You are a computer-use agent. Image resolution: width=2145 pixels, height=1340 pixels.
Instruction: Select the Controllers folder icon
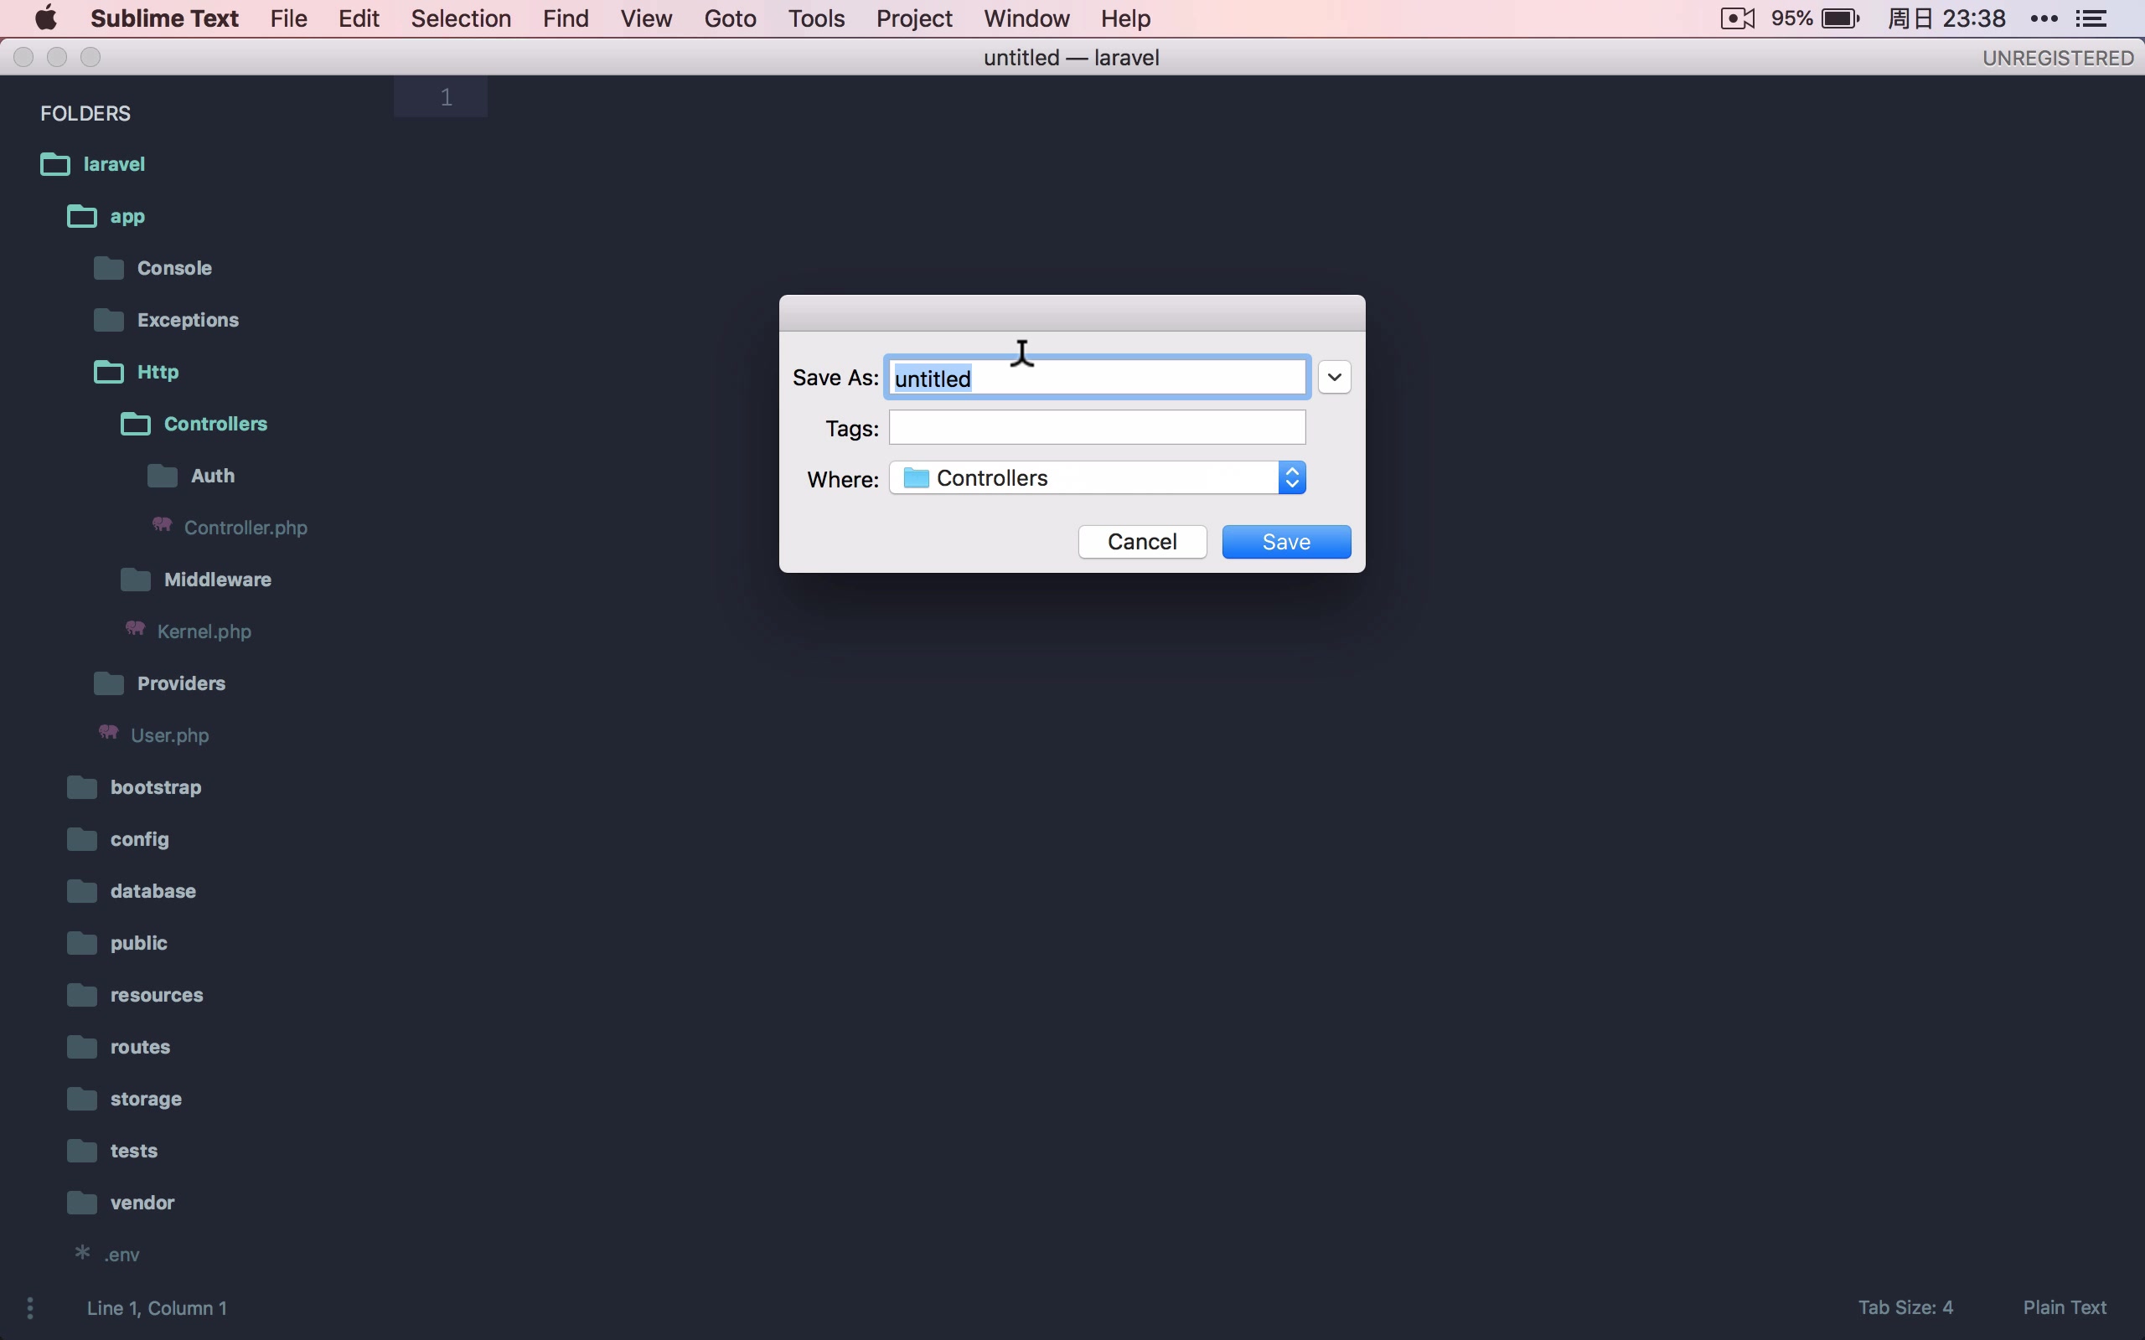click(x=136, y=423)
